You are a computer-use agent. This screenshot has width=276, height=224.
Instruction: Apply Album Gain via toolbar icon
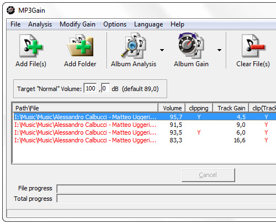(192, 50)
